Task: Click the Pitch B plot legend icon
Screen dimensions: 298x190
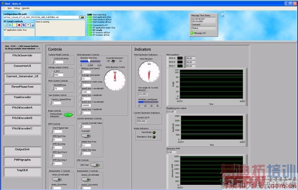Action: coord(180,62)
